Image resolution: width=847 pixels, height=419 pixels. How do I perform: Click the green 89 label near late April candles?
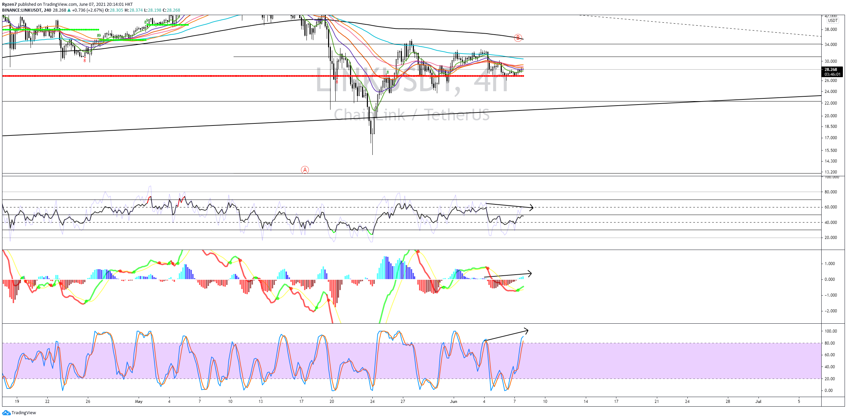coord(99,36)
